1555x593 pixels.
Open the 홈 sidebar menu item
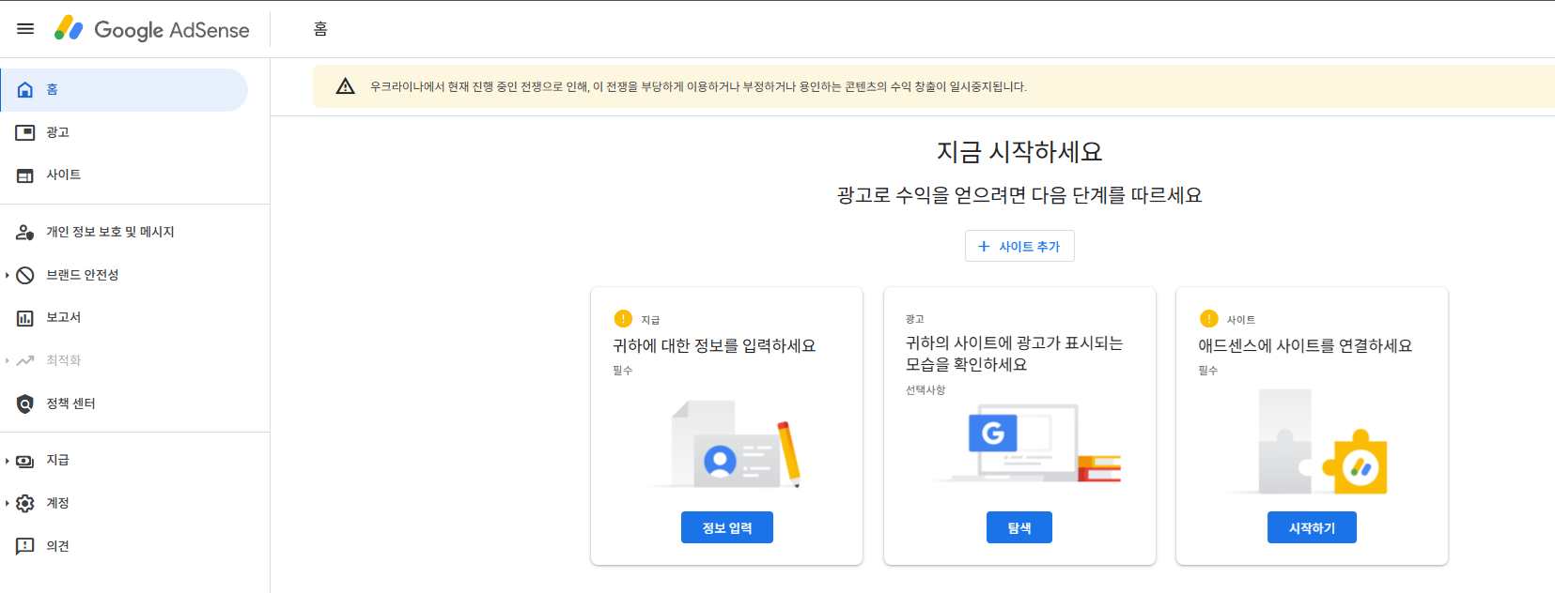[124, 90]
